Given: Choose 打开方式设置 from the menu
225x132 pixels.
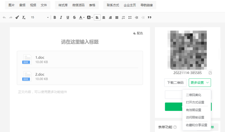Looking at the screenshot, I should [x=195, y=102].
